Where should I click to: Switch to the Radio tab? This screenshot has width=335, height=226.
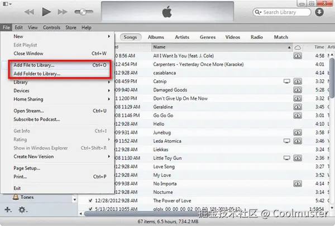pos(257,37)
